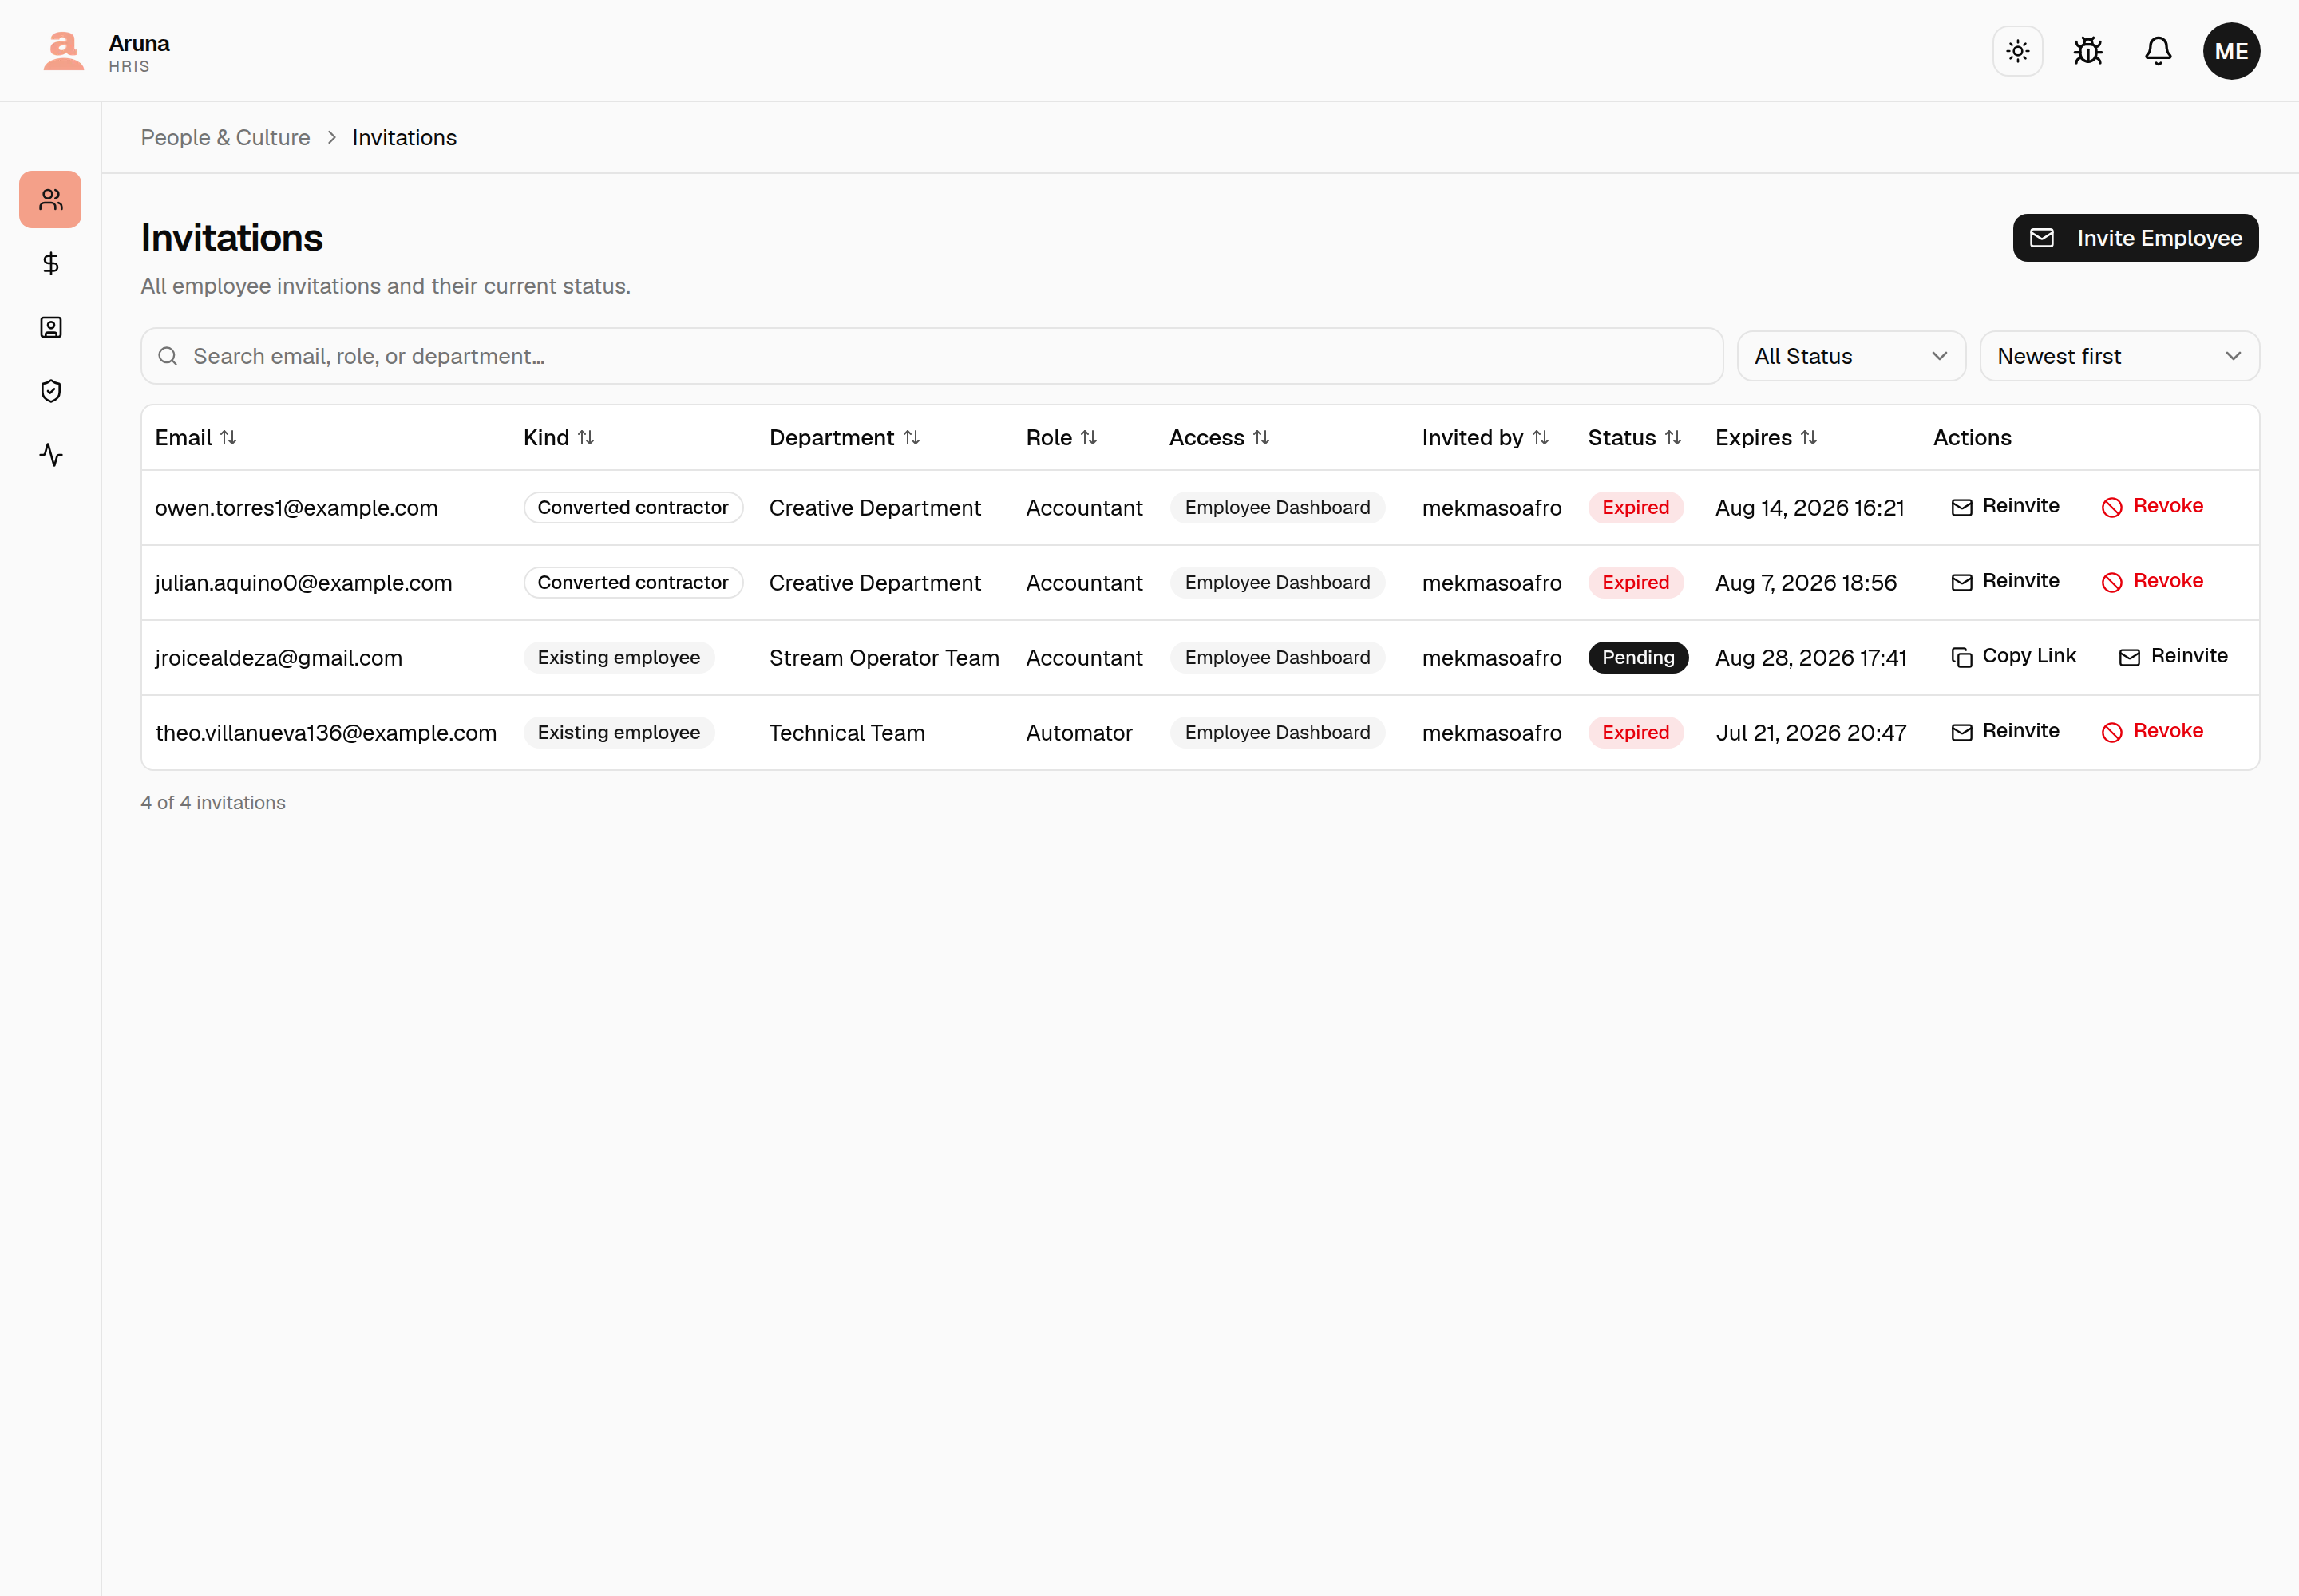Open the shield-check sidebar icon

50,391
